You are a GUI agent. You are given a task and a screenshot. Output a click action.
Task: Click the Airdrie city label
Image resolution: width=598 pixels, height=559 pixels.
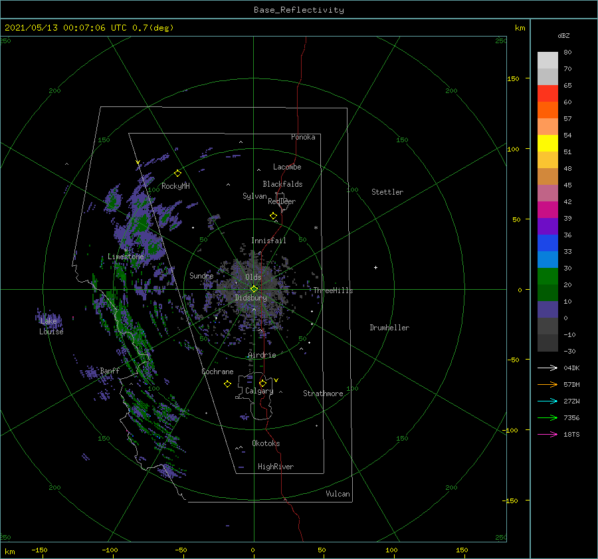[262, 355]
